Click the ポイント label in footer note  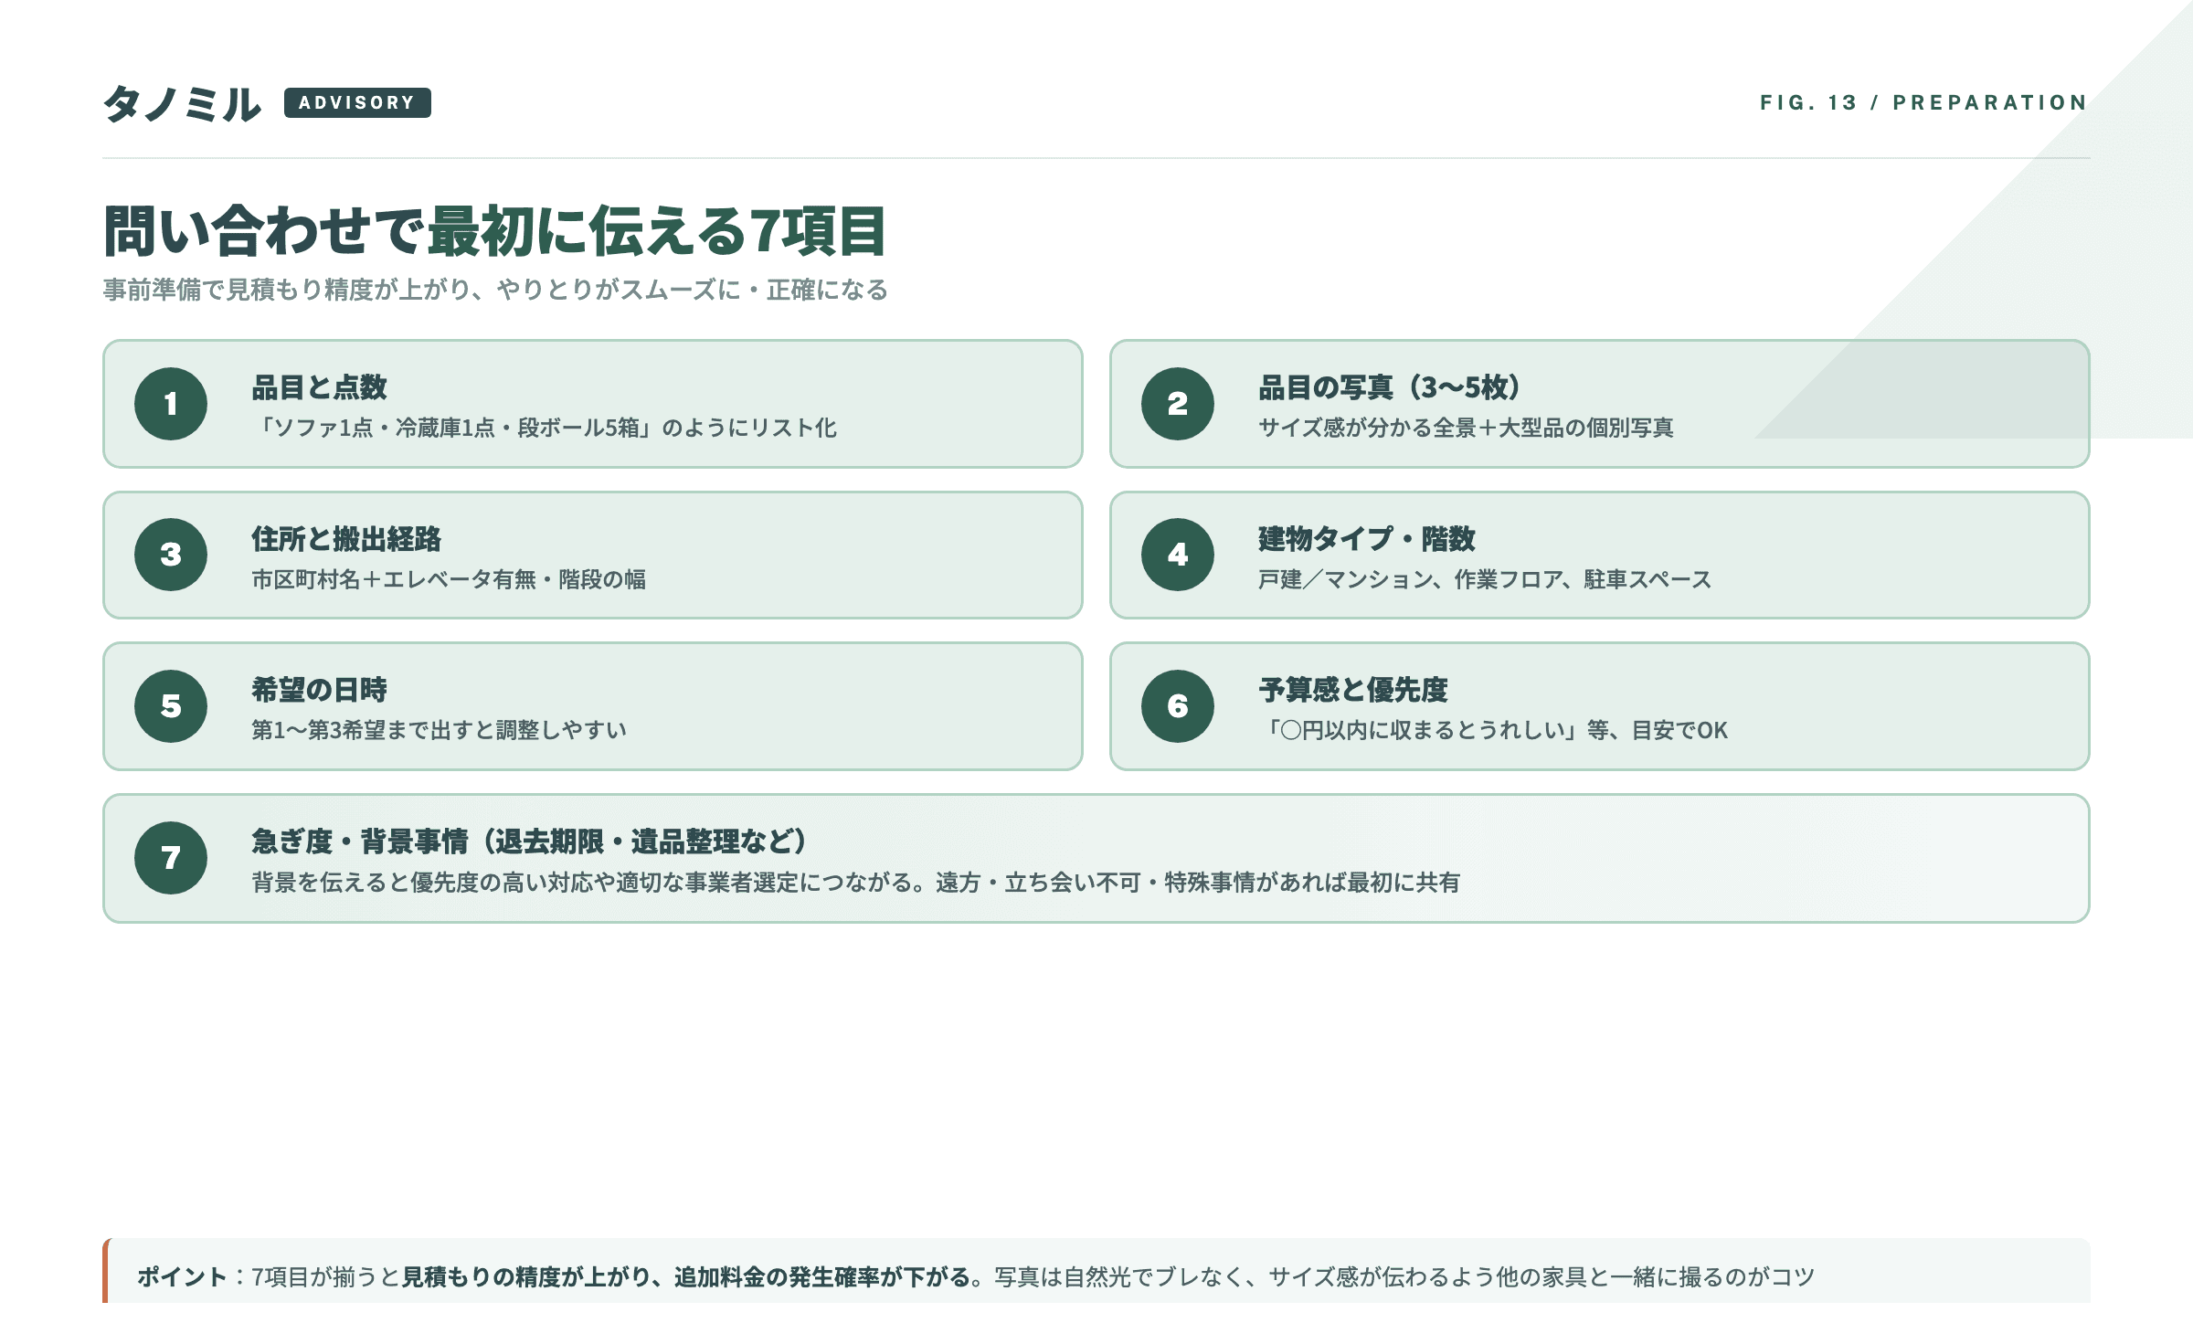coord(182,1276)
